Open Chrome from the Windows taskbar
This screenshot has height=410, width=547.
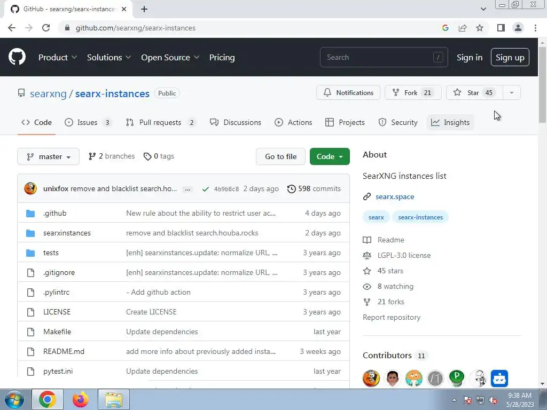pos(47,399)
